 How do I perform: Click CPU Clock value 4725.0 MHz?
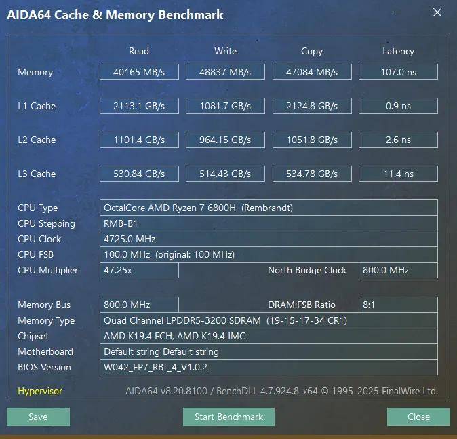[269, 239]
